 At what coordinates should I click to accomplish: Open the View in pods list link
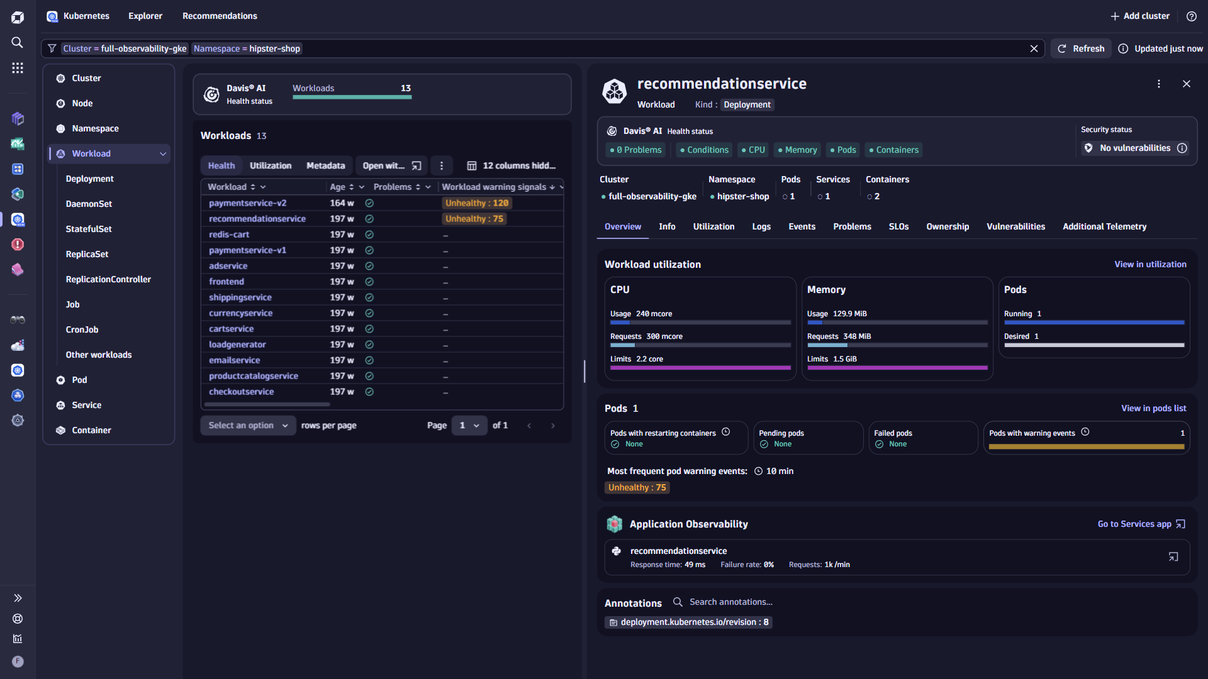1153,408
